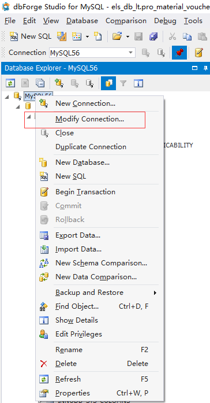This screenshot has height=403, width=210.
Task: Click the new table/object icon in the toolbar
Action: click(77, 36)
